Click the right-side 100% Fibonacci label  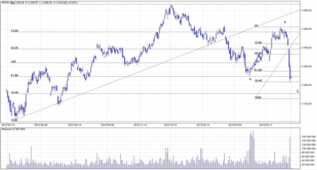258,97
